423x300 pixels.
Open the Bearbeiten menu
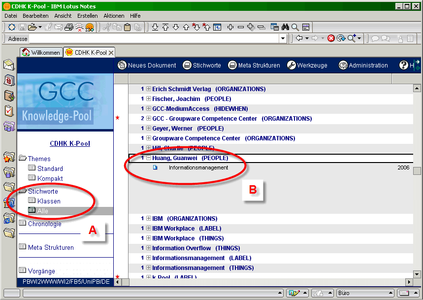[35, 16]
